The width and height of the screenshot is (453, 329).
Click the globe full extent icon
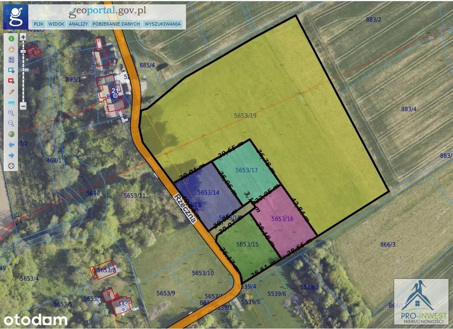click(x=11, y=134)
